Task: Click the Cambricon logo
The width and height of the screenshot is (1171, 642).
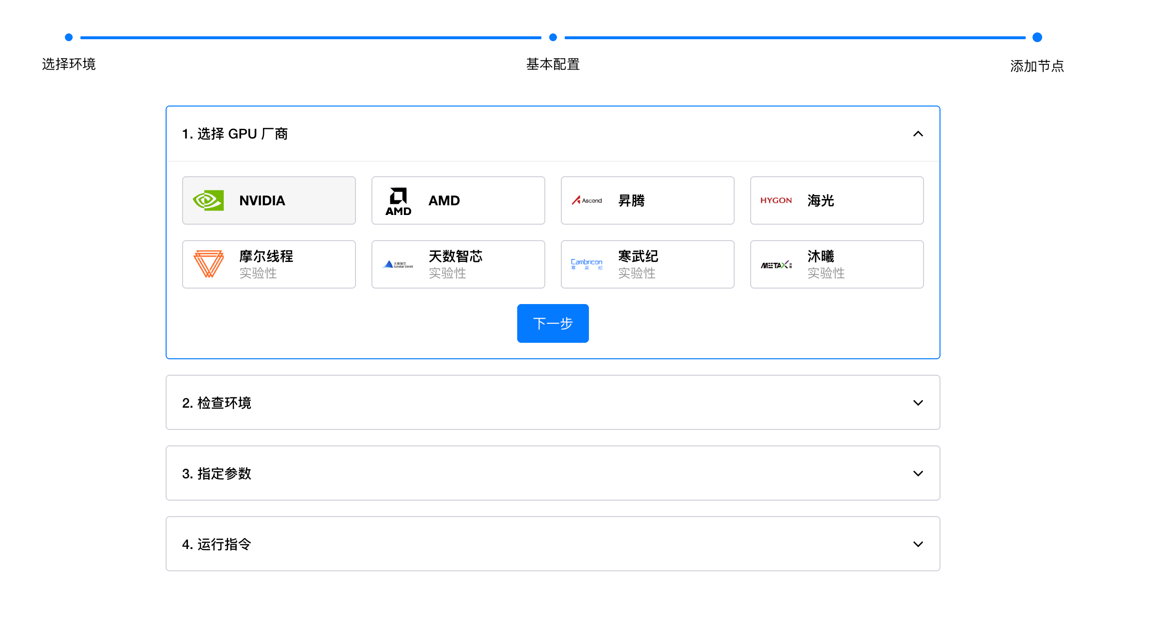Action: tap(586, 264)
